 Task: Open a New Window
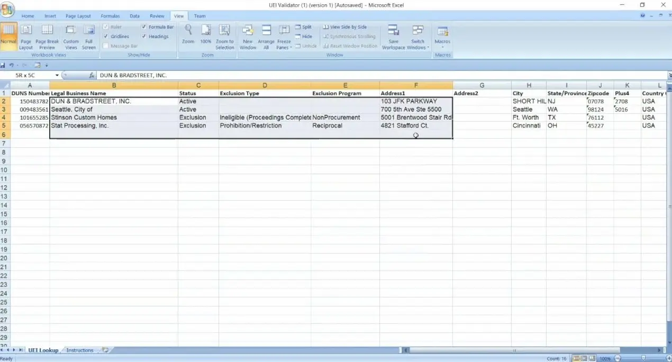[248, 37]
